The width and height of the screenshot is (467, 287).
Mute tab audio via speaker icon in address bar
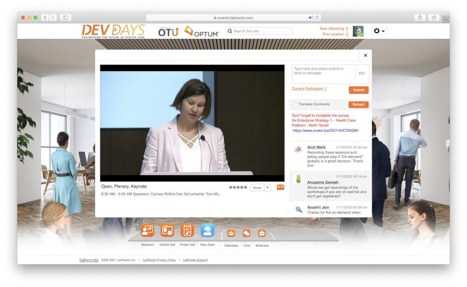click(311, 18)
